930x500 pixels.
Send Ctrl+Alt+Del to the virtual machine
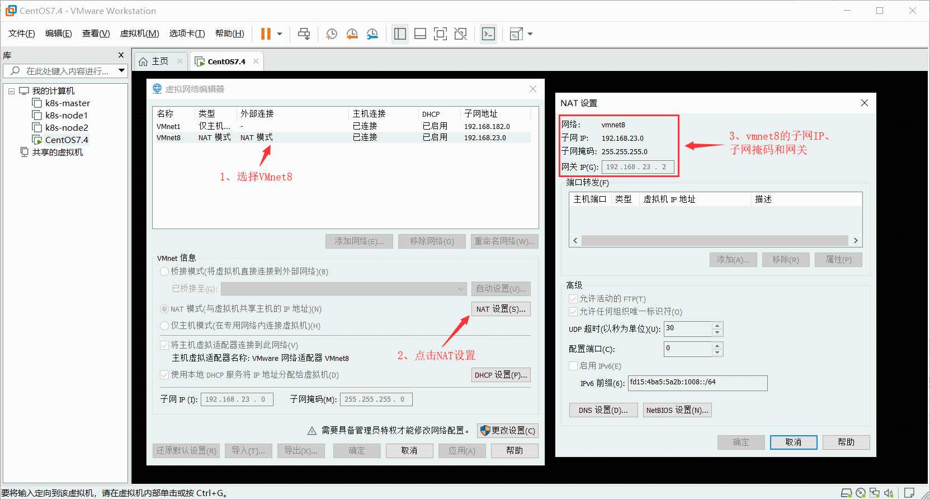pyautogui.click(x=304, y=34)
